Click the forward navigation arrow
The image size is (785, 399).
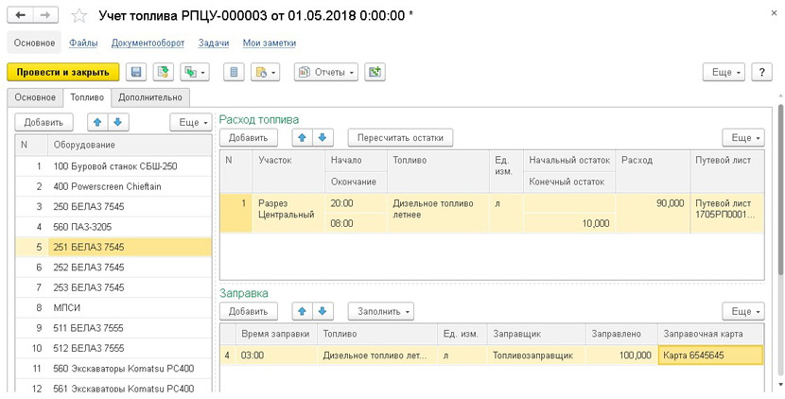coord(45,16)
